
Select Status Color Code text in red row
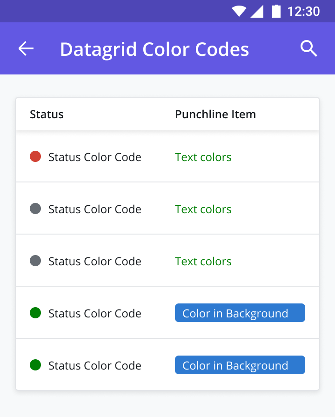pyautogui.click(x=94, y=157)
